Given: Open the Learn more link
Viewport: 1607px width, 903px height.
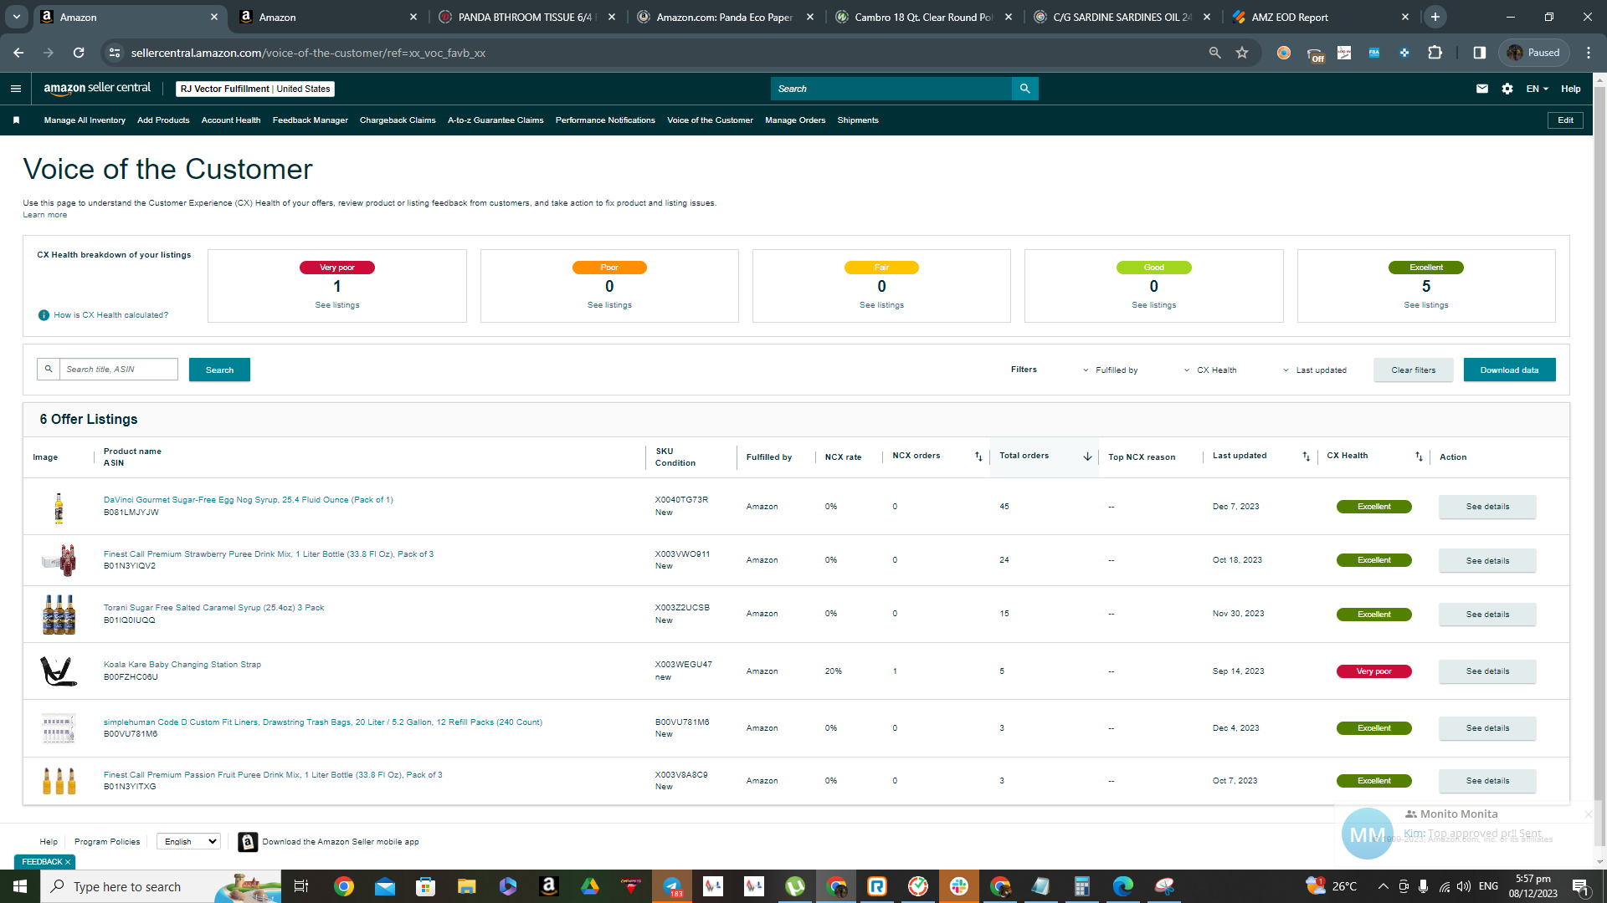Looking at the screenshot, I should point(45,215).
